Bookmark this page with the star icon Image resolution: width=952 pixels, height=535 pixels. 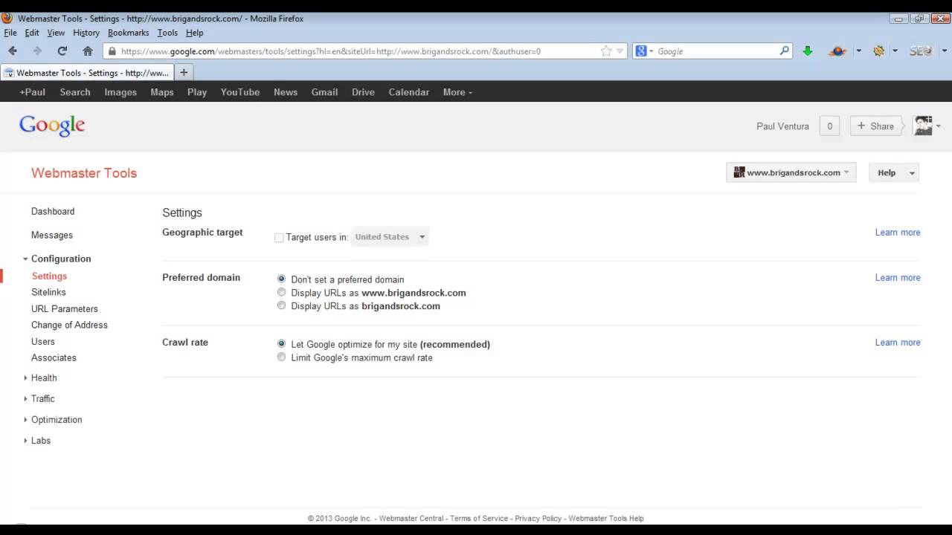[606, 51]
